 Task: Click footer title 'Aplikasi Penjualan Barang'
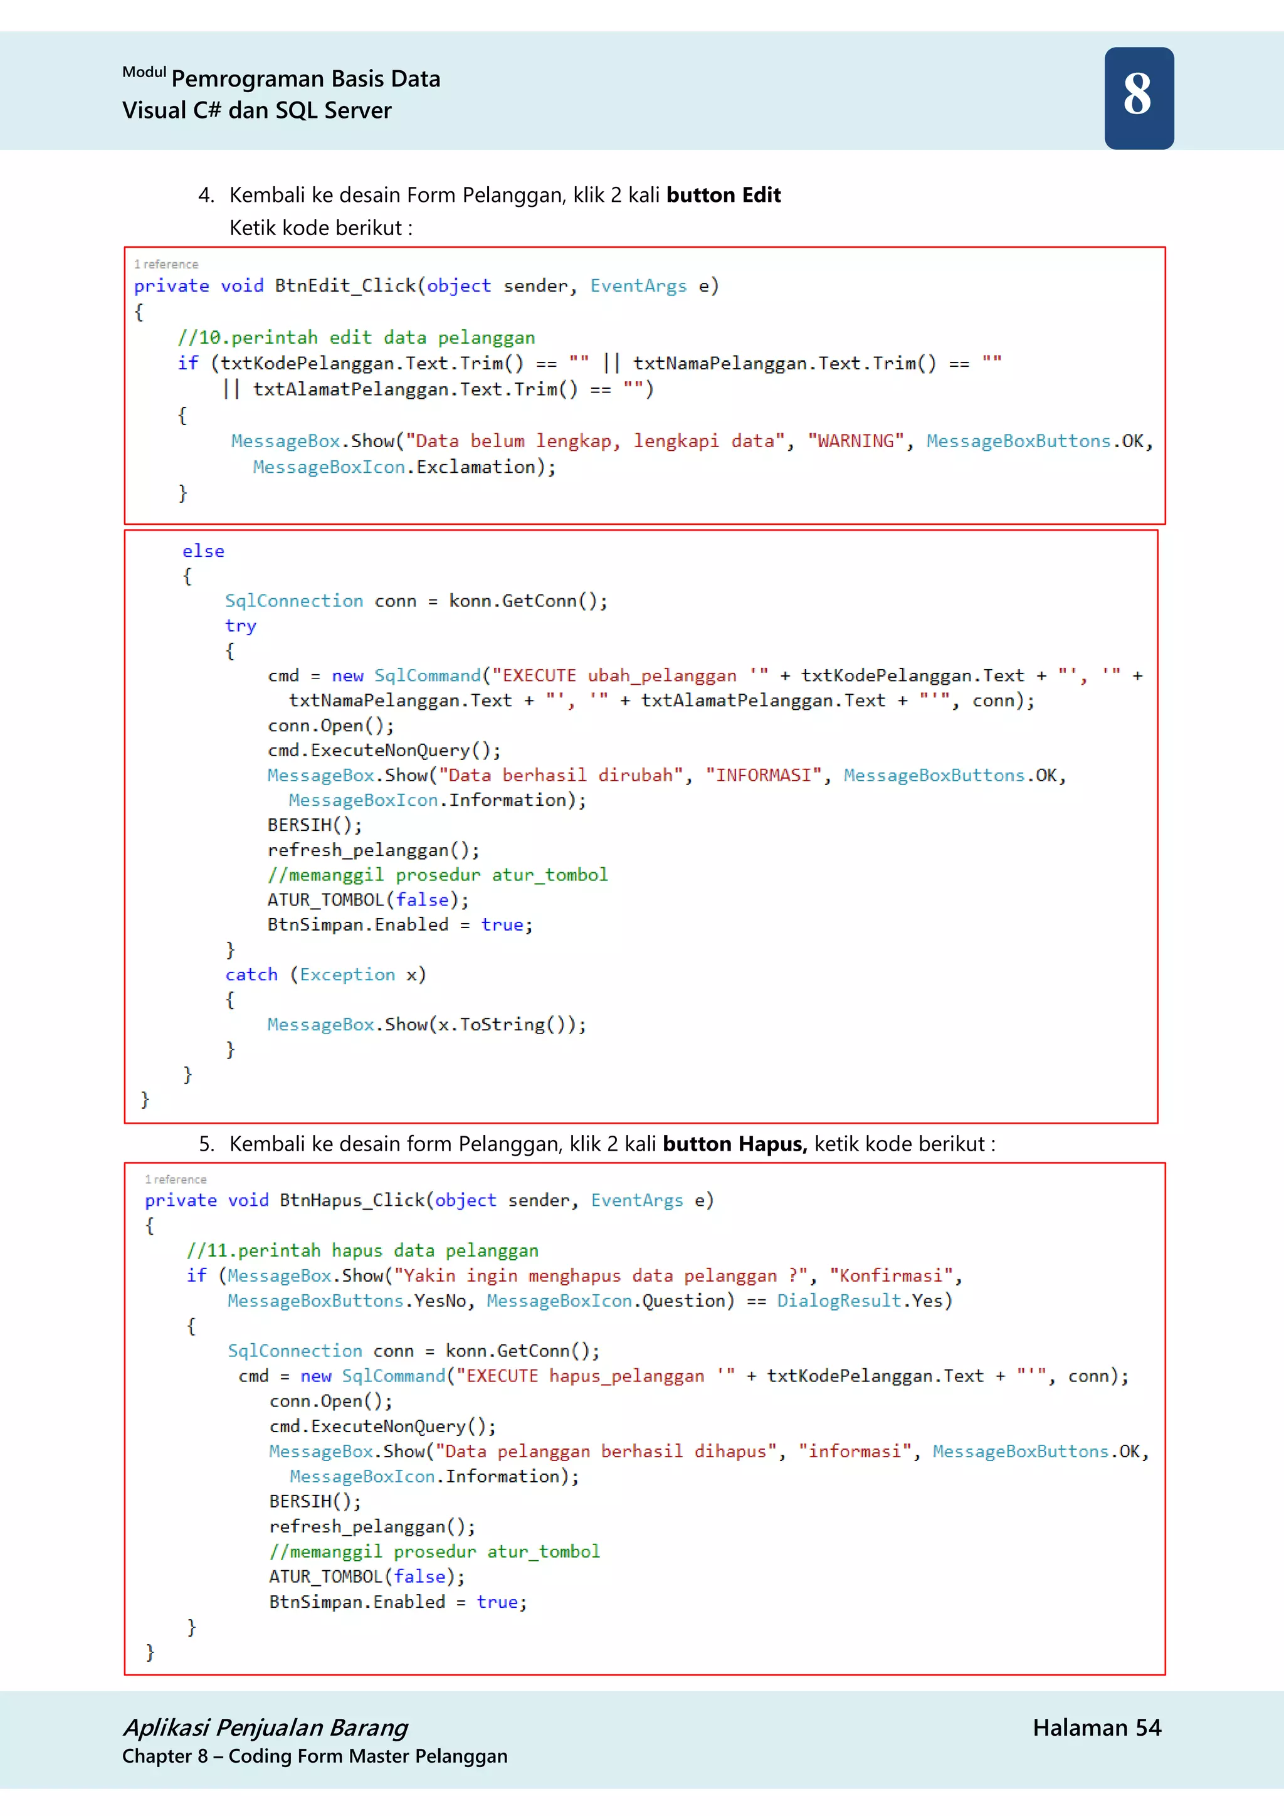[x=266, y=1728]
